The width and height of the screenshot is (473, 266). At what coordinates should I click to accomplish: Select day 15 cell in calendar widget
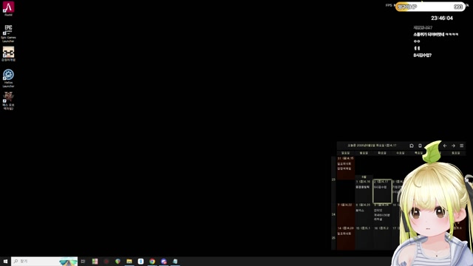(x=364, y=238)
